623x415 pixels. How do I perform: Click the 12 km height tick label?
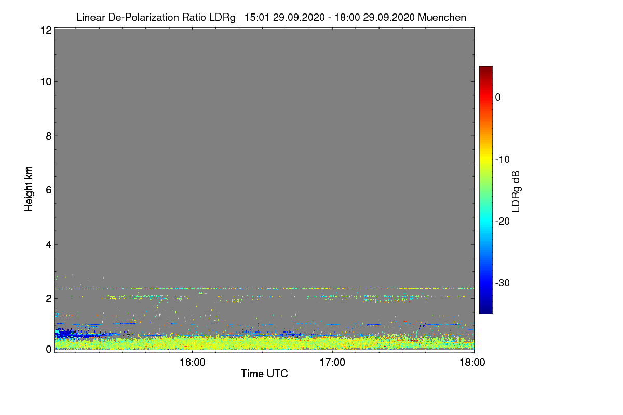point(45,30)
